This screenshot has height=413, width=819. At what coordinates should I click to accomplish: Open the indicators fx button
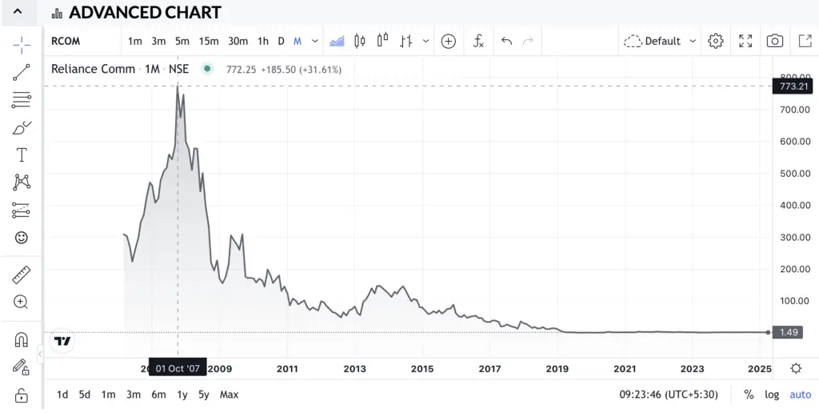click(x=478, y=41)
